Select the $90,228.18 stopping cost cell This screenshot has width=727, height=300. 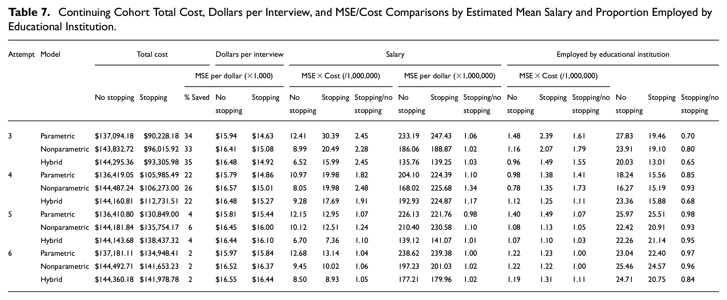161,136
